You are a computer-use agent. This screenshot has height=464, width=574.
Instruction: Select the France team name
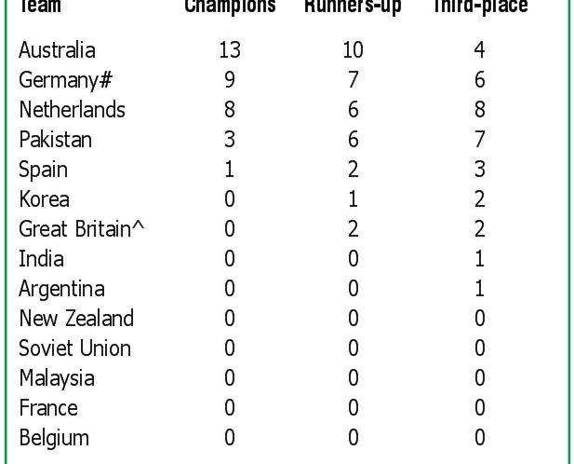point(47,408)
